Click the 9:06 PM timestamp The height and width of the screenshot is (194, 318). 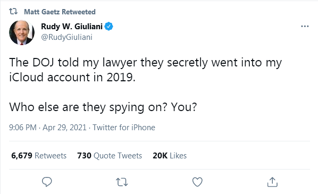[x=23, y=128]
